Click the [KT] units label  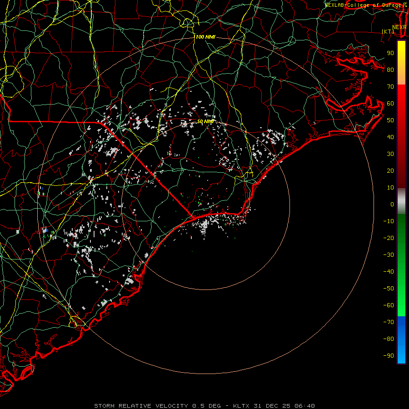tap(388, 31)
